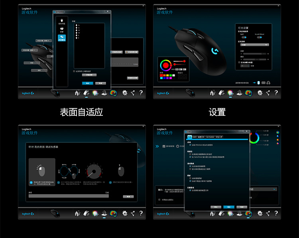Screen dimensions: 299x238
Task: Click share icon in settings dialog window
Action: 268,213
